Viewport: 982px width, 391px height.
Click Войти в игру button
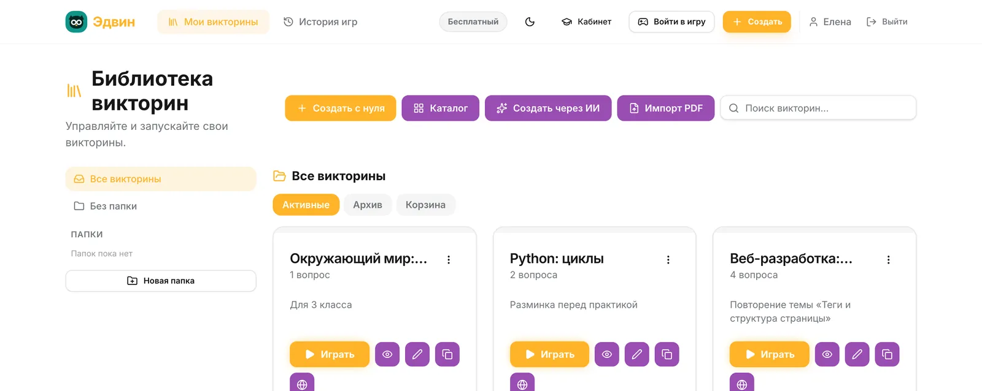(x=671, y=21)
